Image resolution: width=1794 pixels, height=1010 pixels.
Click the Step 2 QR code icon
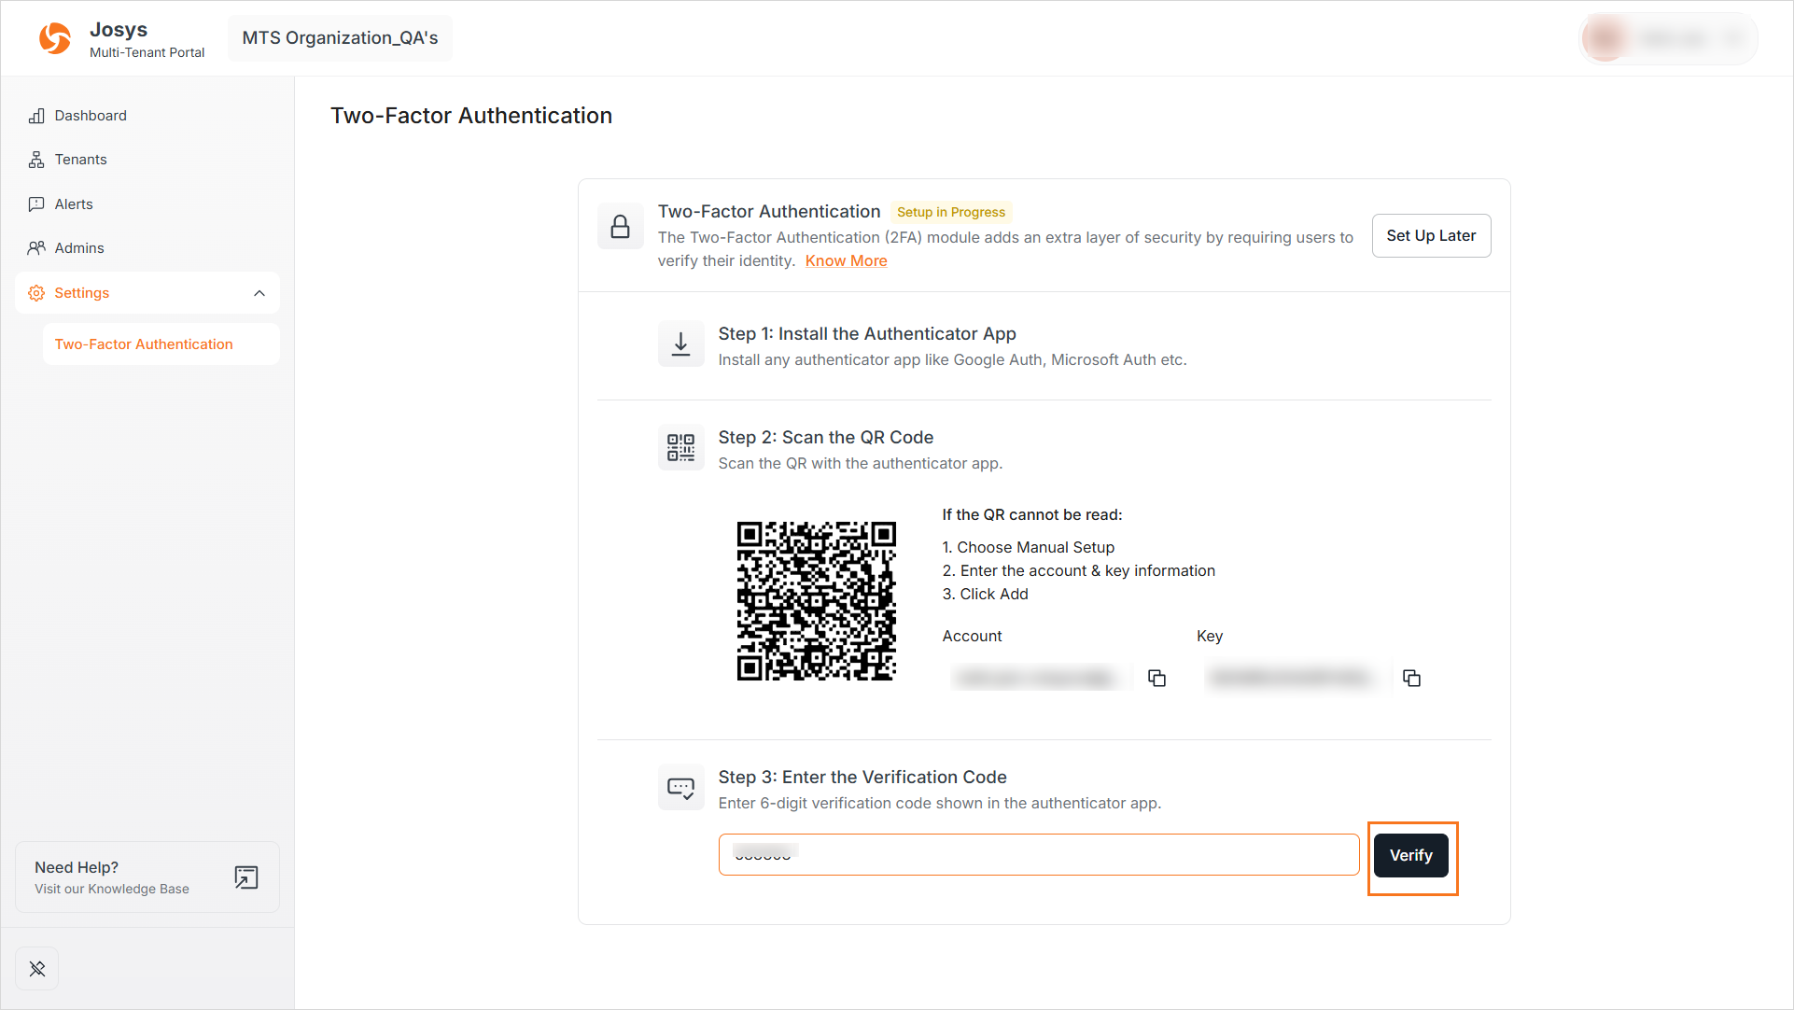click(680, 448)
